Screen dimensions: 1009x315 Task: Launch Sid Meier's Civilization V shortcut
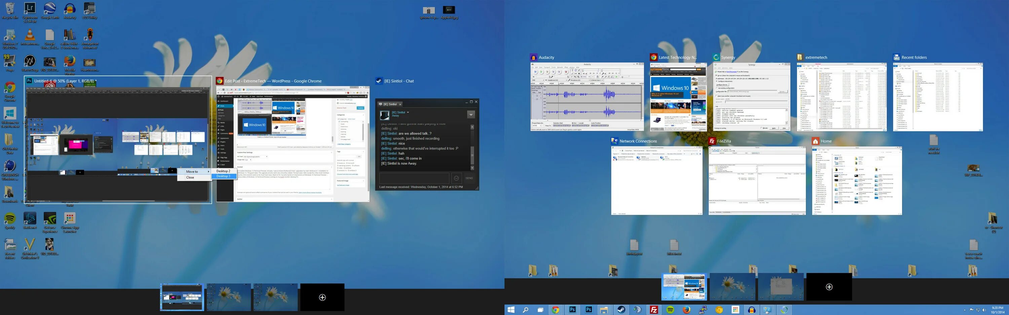coord(30,249)
